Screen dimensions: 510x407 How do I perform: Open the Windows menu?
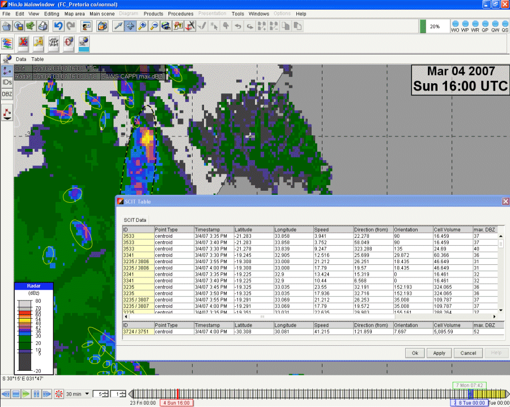(258, 14)
